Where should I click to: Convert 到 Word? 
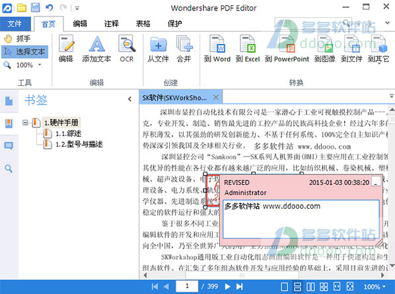217,48
